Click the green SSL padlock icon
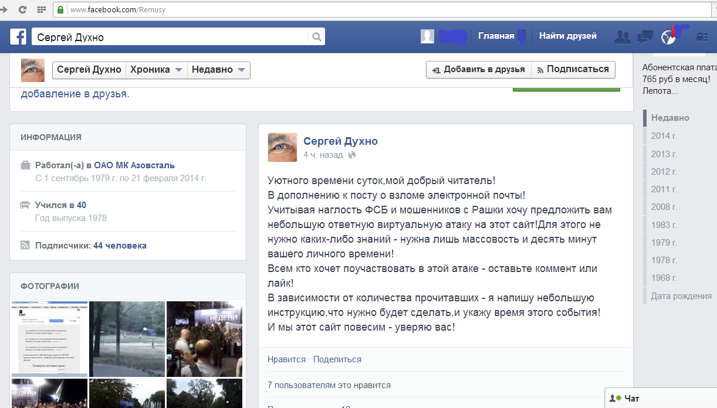This screenshot has height=408, width=717. click(60, 10)
